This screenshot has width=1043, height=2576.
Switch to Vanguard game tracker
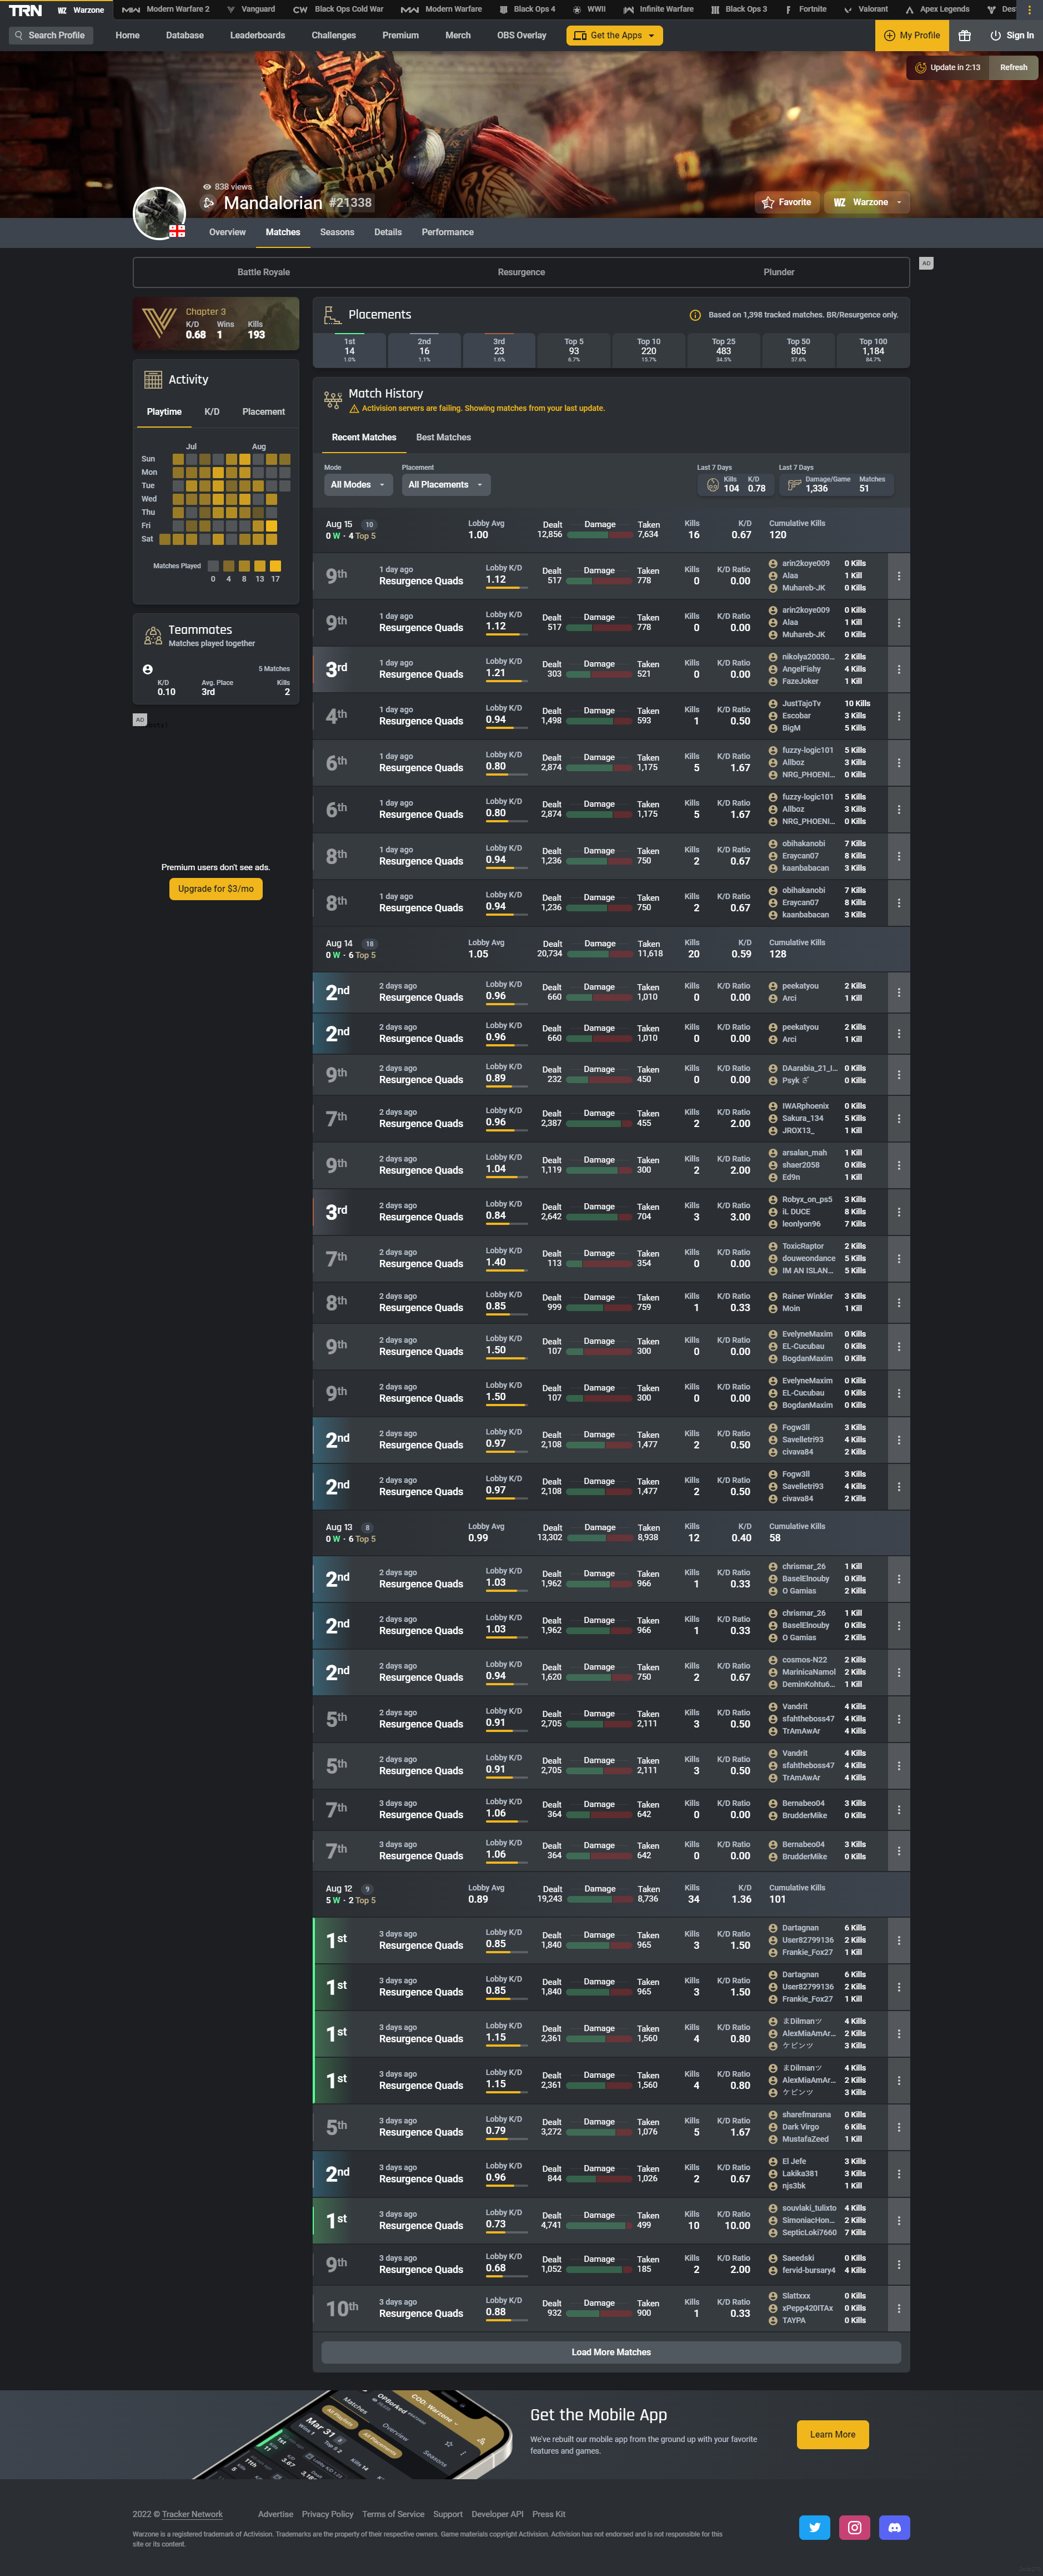point(251,9)
